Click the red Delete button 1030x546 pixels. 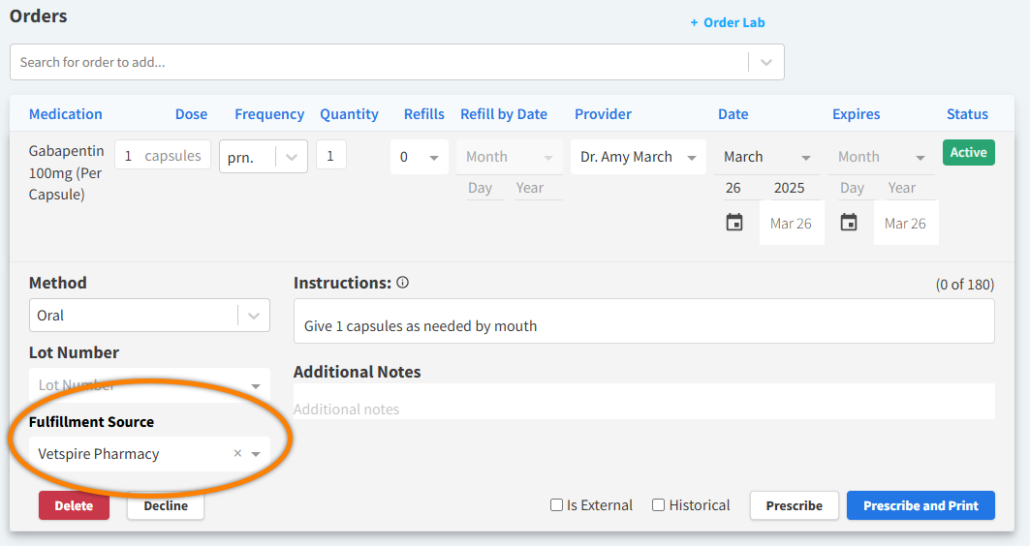[x=74, y=505]
